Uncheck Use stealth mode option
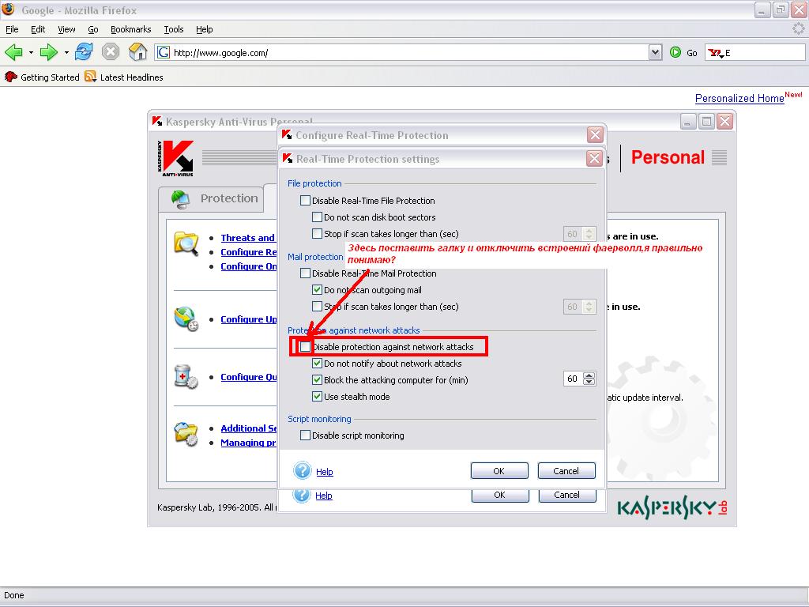The image size is (809, 607). 318,397
